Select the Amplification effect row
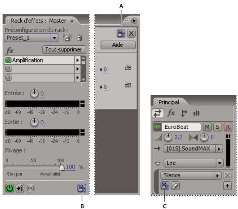The width and height of the screenshot is (238, 209). (39, 60)
